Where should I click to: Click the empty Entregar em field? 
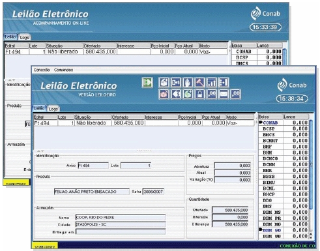(121, 231)
